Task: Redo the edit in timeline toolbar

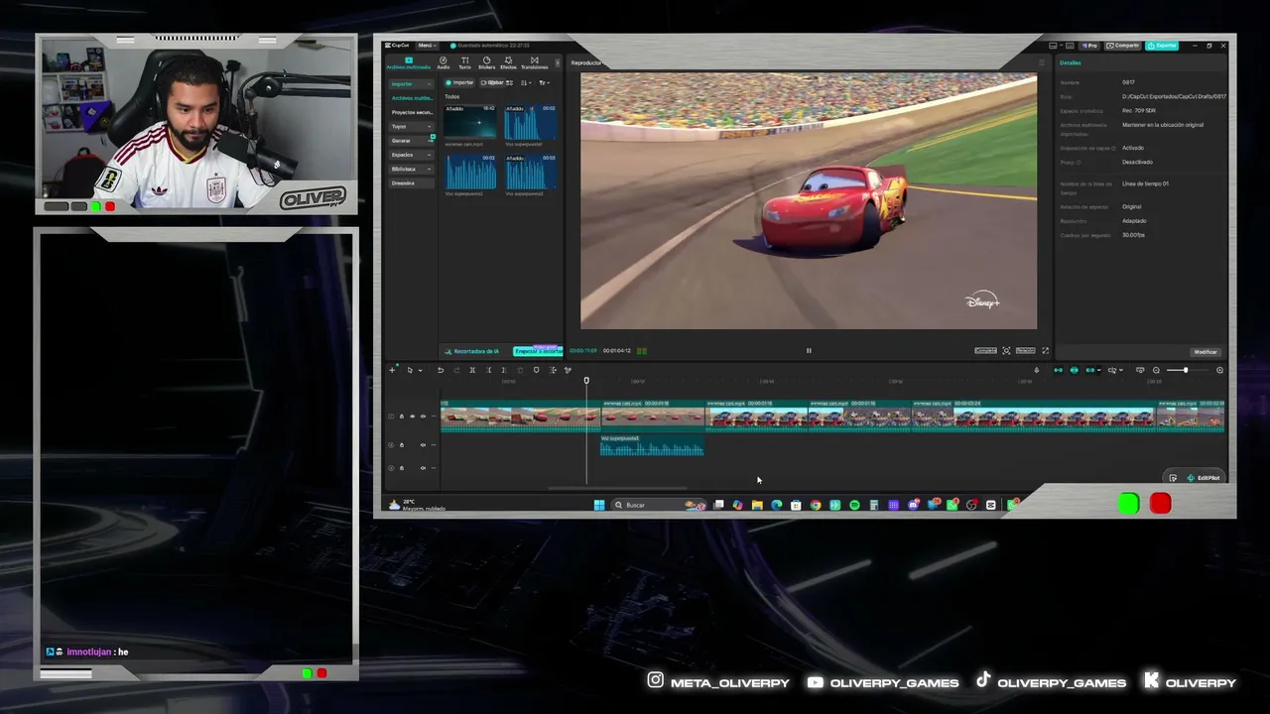Action: (456, 370)
